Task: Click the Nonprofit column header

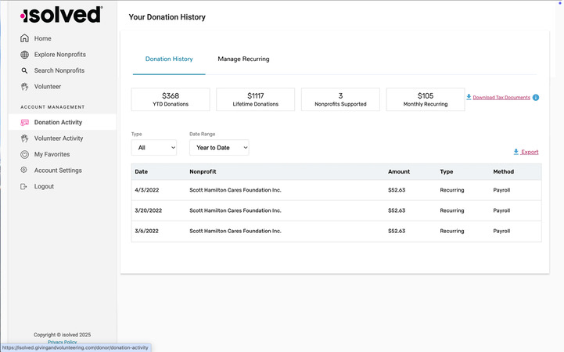Action: pyautogui.click(x=203, y=172)
